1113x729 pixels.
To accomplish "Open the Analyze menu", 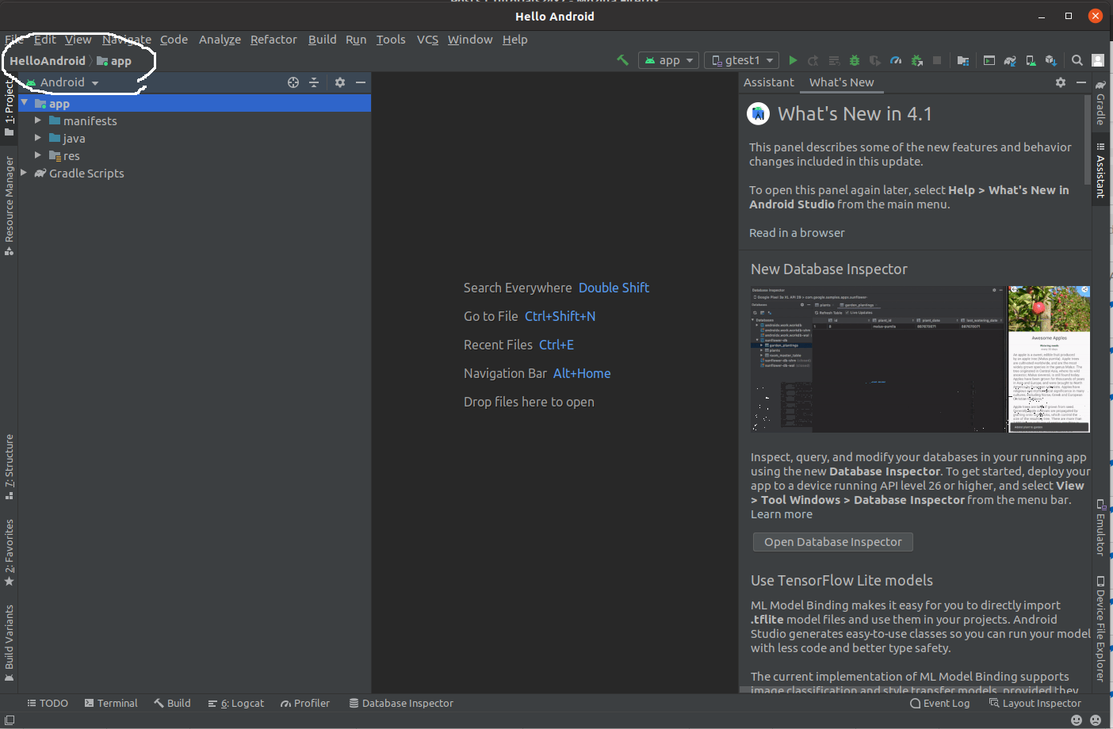I will coord(220,40).
